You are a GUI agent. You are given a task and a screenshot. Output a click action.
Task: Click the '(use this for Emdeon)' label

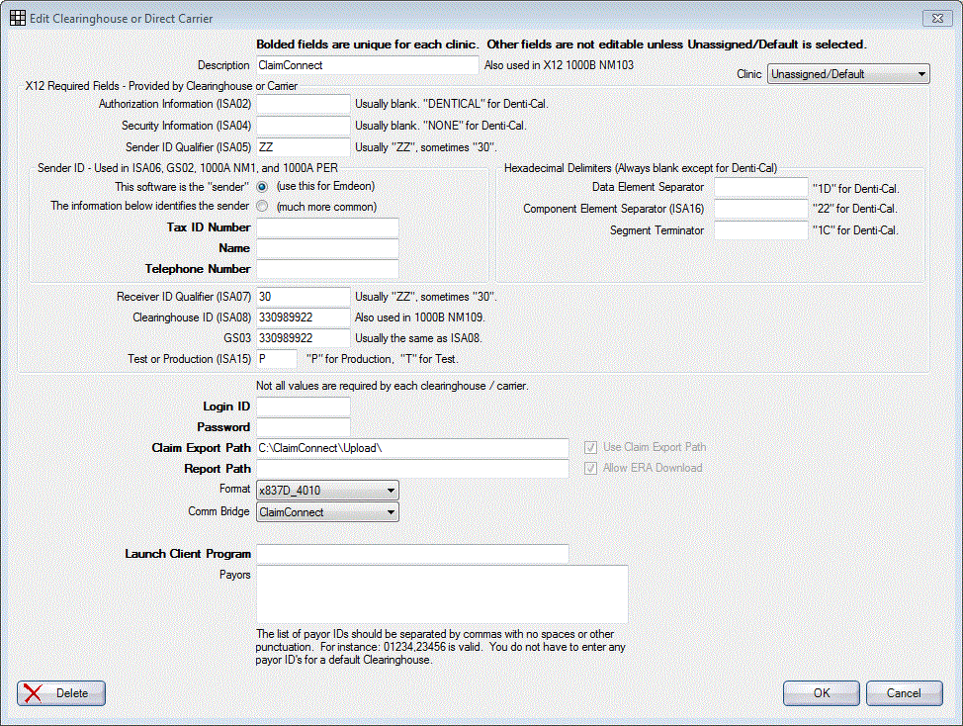click(325, 186)
